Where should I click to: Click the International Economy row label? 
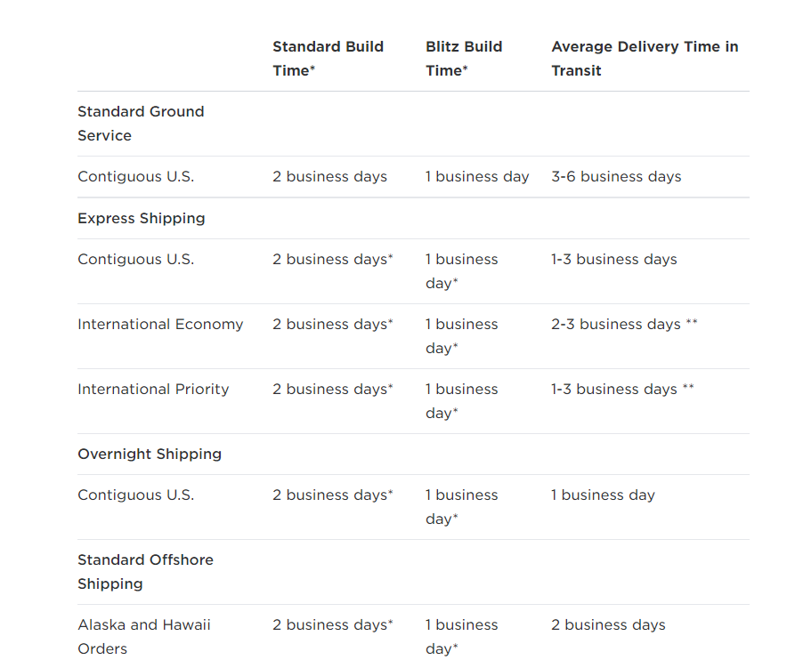[161, 324]
